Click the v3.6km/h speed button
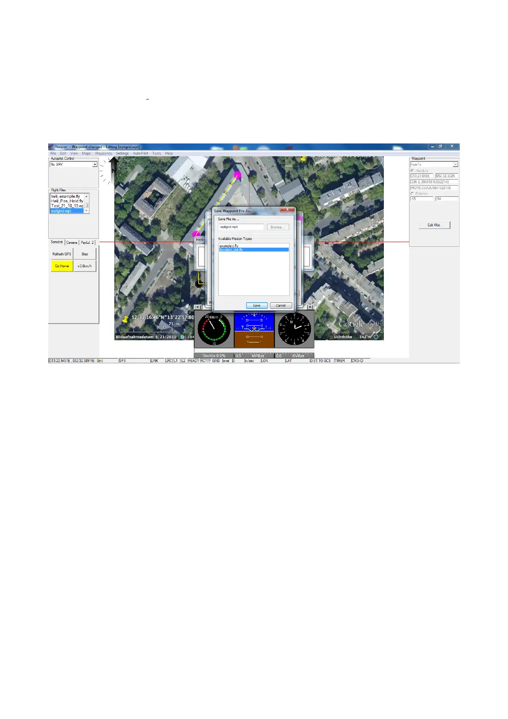Viewport: 508px width, 719px height. point(85,266)
